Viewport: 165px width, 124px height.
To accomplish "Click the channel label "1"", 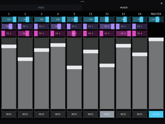I will tap(9, 14).
